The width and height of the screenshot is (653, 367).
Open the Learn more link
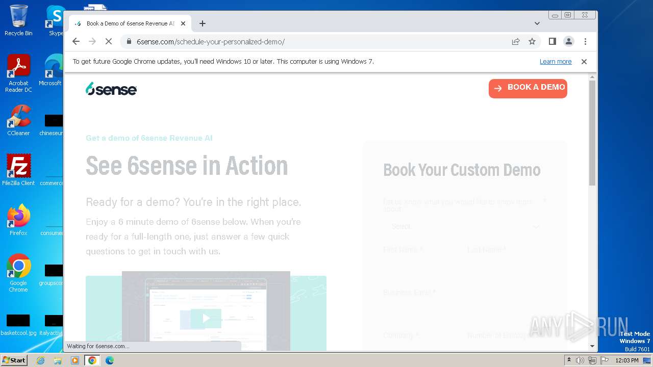pyautogui.click(x=556, y=61)
